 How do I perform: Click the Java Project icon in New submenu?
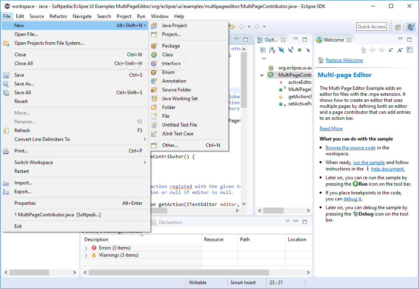(x=154, y=26)
